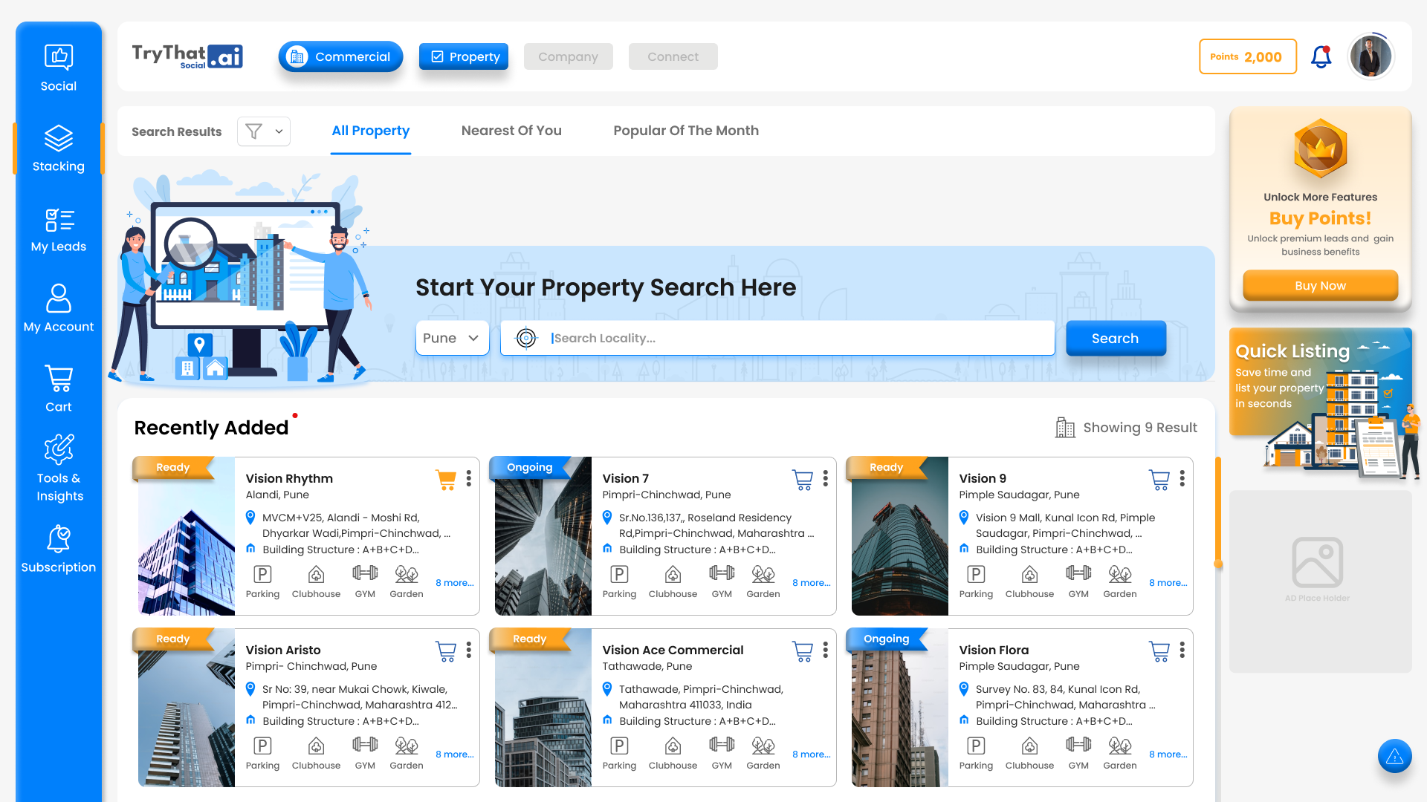
Task: Click the notification bell in header
Action: (x=1321, y=56)
